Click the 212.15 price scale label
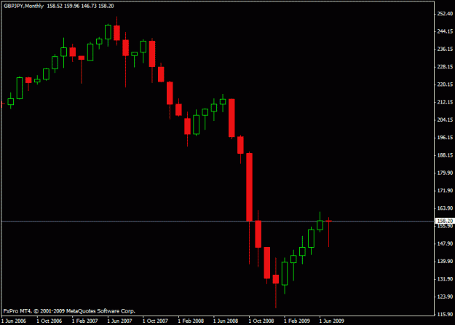This screenshot has height=325, width=455. click(x=445, y=102)
